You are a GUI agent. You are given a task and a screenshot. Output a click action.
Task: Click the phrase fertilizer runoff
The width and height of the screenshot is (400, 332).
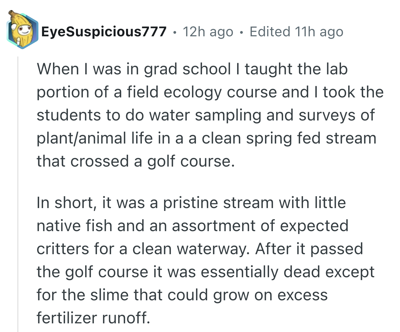coord(93,318)
